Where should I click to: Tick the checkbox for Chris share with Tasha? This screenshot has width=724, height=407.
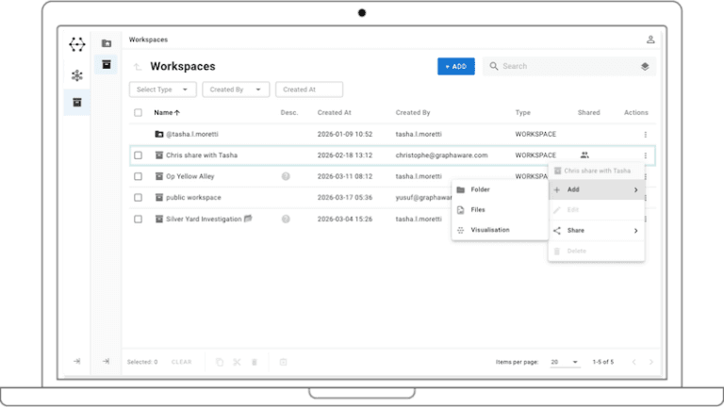(x=138, y=155)
